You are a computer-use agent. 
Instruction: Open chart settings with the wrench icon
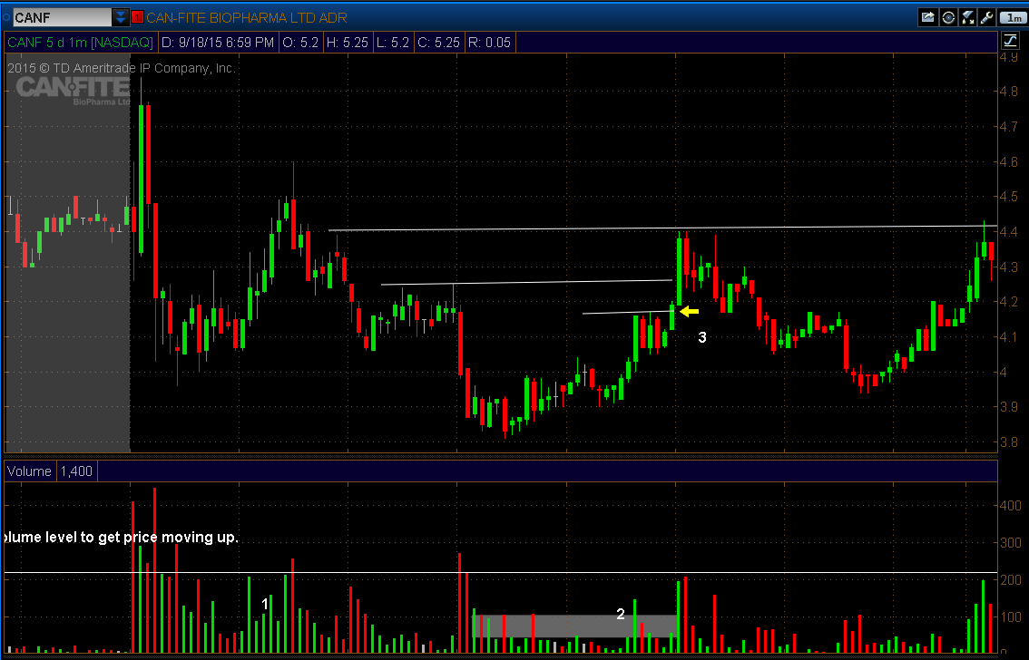[986, 18]
